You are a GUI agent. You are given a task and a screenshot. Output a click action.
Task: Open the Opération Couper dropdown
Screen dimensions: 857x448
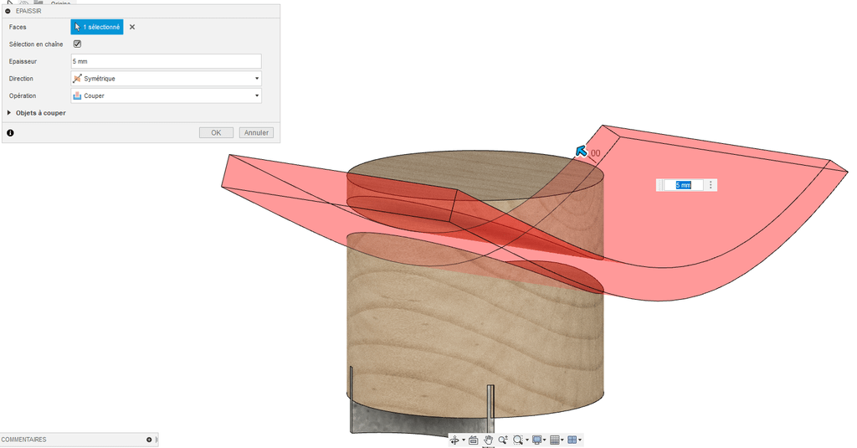(x=167, y=95)
